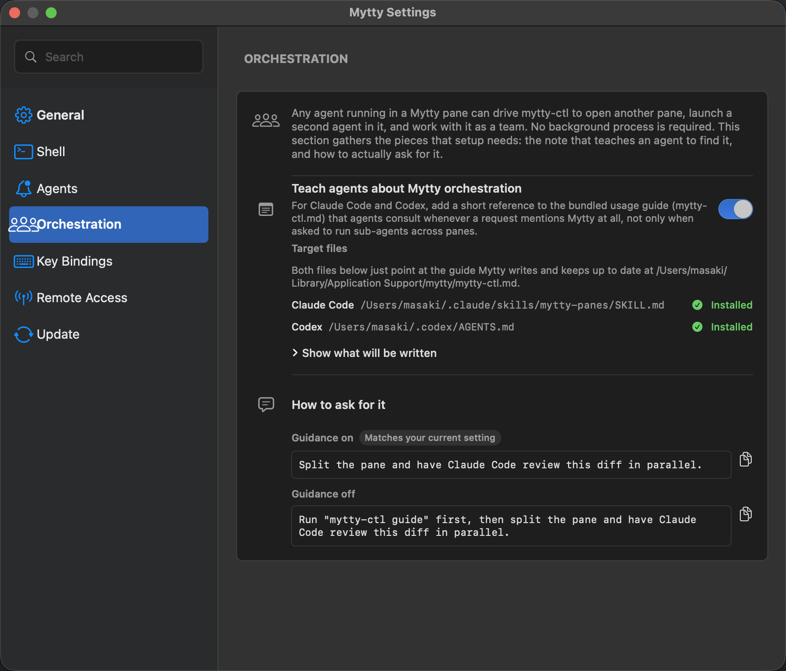Click the green check beside Claude Code
This screenshot has width=786, height=671.
697,305
